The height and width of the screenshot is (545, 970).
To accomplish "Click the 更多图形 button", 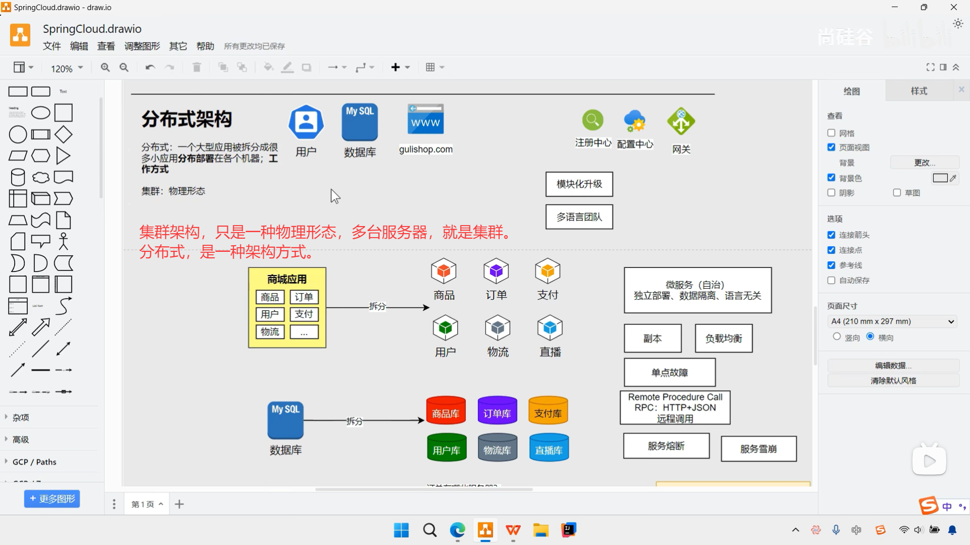I will [x=52, y=498].
